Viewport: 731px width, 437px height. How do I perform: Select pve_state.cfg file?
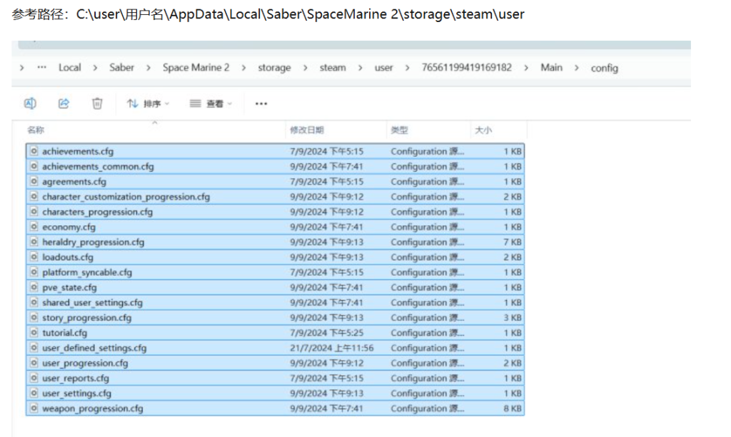(x=275, y=287)
